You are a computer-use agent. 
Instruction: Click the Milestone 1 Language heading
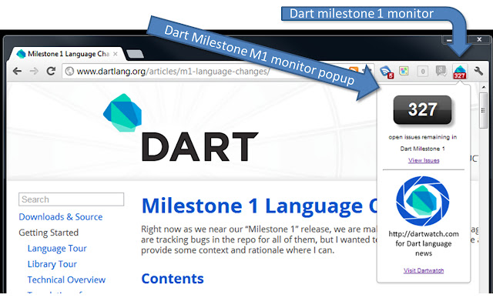(x=260, y=206)
